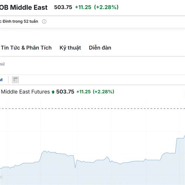The width and height of the screenshot is (185, 185).
Task: Open the news overlay icon in chart toolbar
Action: pyautogui.click(x=15, y=80)
